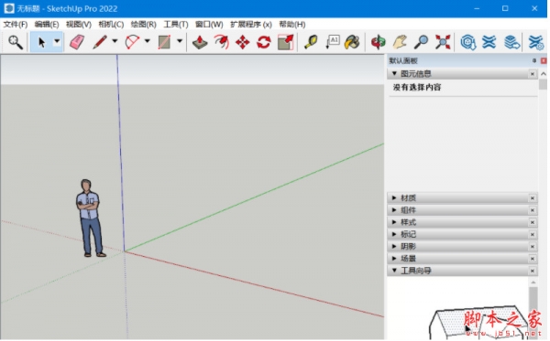Click the human scale figure in viewport
Image resolution: width=550 pixels, height=341 pixels.
[x=90, y=218]
